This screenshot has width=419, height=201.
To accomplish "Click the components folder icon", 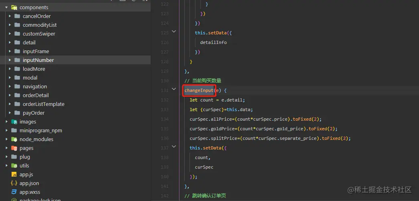I will coord(14,8).
